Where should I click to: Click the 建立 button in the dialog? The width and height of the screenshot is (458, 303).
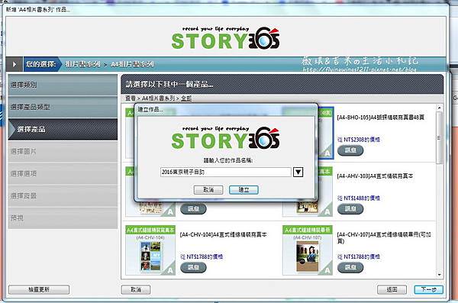(x=244, y=190)
